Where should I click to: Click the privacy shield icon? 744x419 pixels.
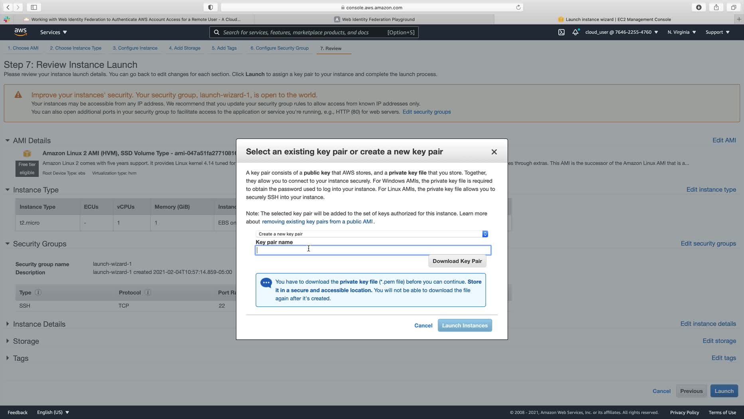point(211,7)
